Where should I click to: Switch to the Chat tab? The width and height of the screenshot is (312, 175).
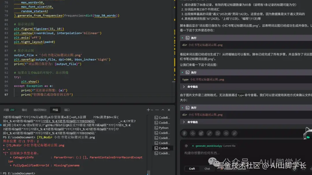(207, 169)
